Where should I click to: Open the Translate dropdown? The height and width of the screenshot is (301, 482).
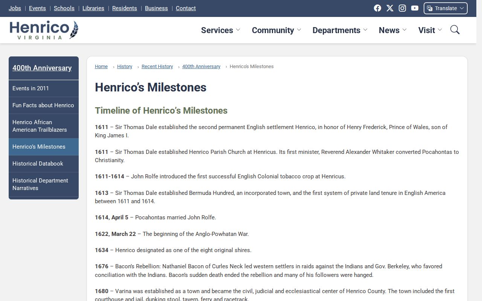point(445,8)
